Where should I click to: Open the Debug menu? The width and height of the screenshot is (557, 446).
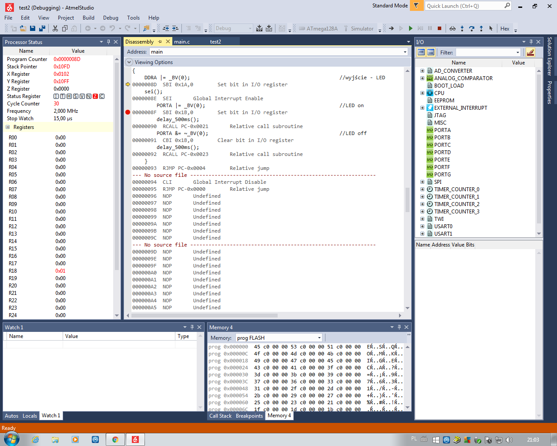click(x=111, y=18)
